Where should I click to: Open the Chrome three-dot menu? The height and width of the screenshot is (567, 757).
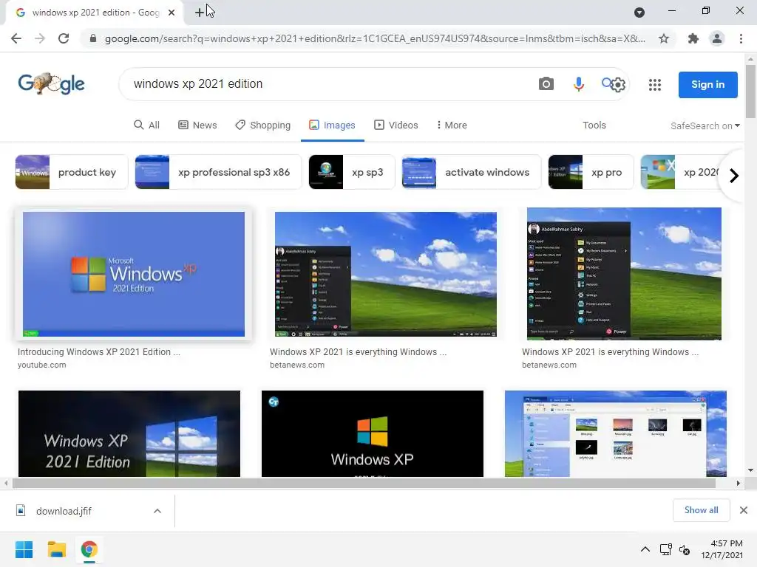coord(741,38)
